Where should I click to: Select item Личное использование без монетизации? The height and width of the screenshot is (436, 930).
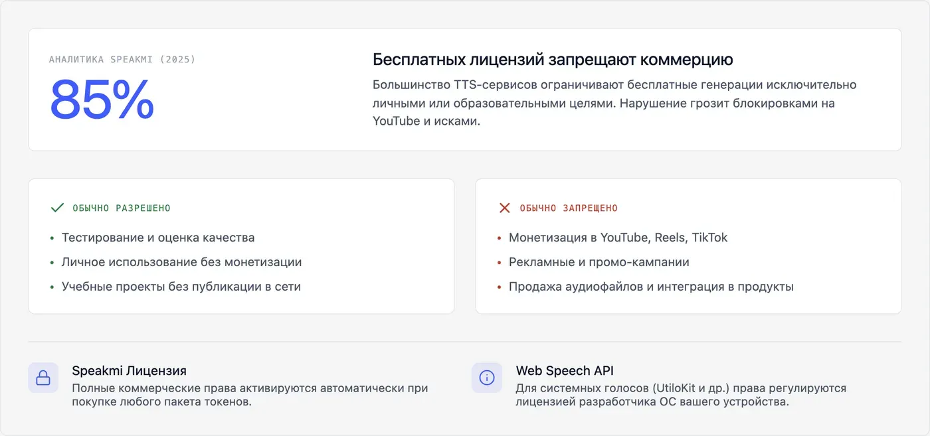(x=181, y=262)
